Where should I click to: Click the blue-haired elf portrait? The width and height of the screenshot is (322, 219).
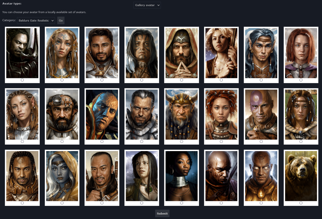point(261,53)
